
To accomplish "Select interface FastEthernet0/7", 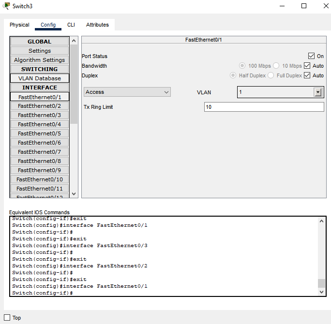I will coord(40,152).
